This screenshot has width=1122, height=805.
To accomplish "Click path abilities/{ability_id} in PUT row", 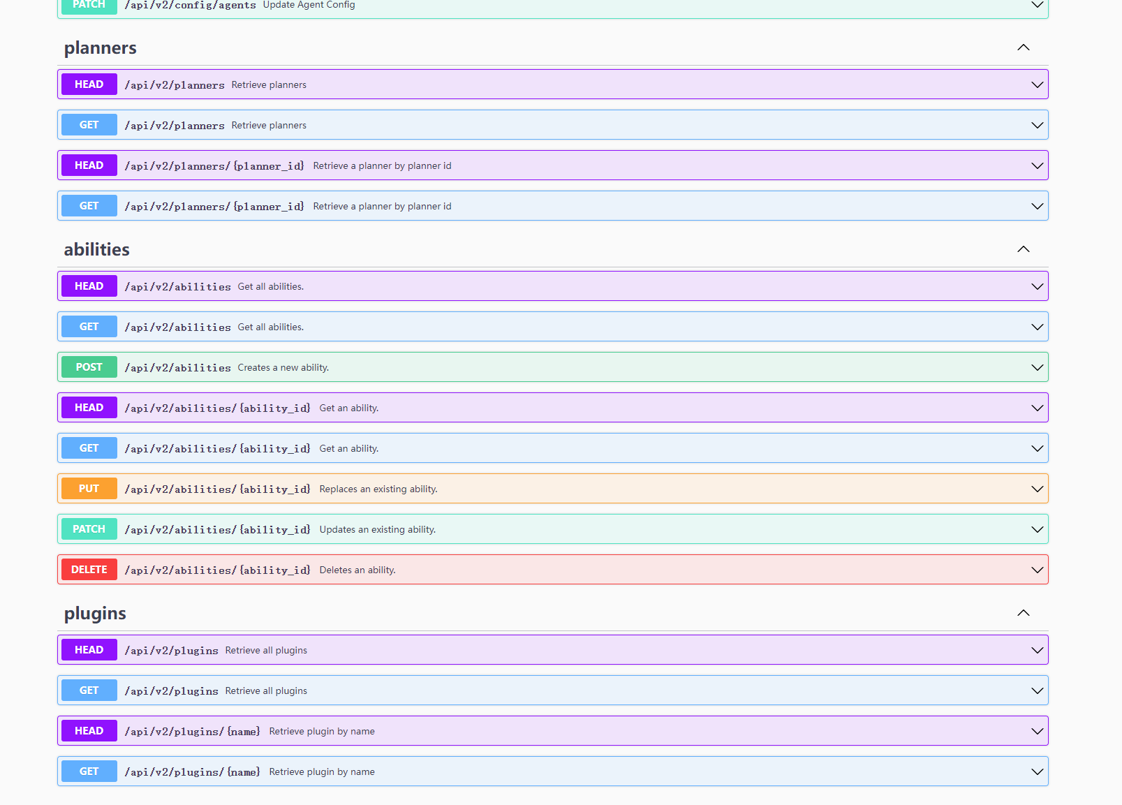I will tap(218, 489).
